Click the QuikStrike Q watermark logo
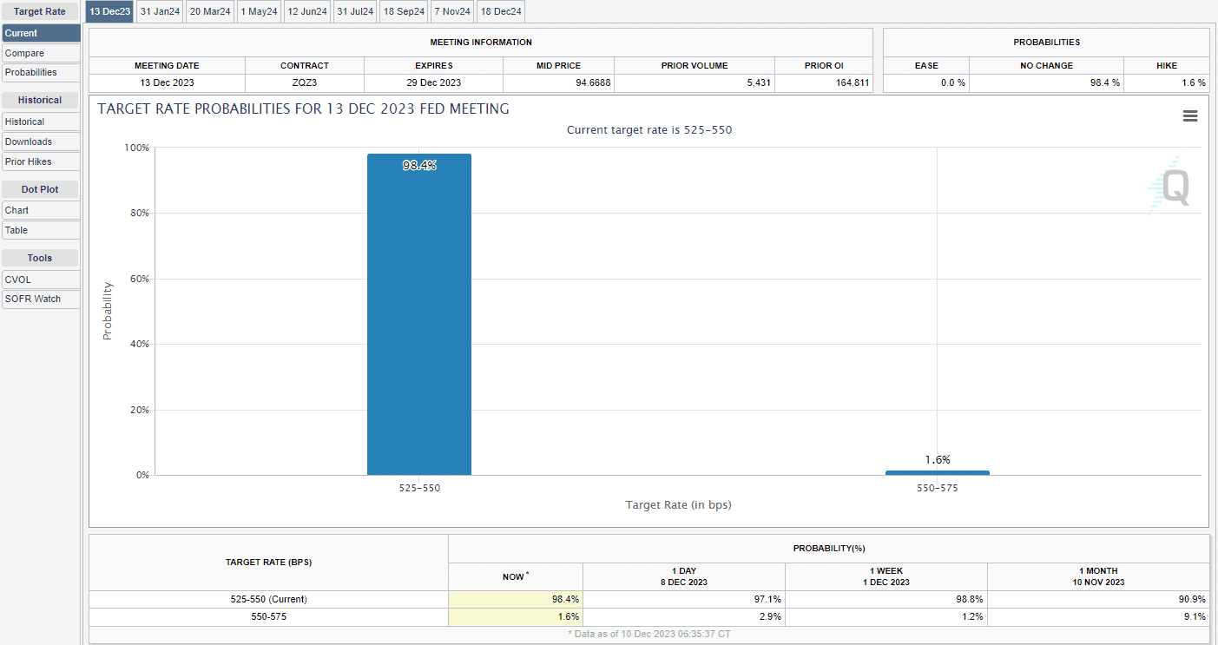 coord(1171,187)
